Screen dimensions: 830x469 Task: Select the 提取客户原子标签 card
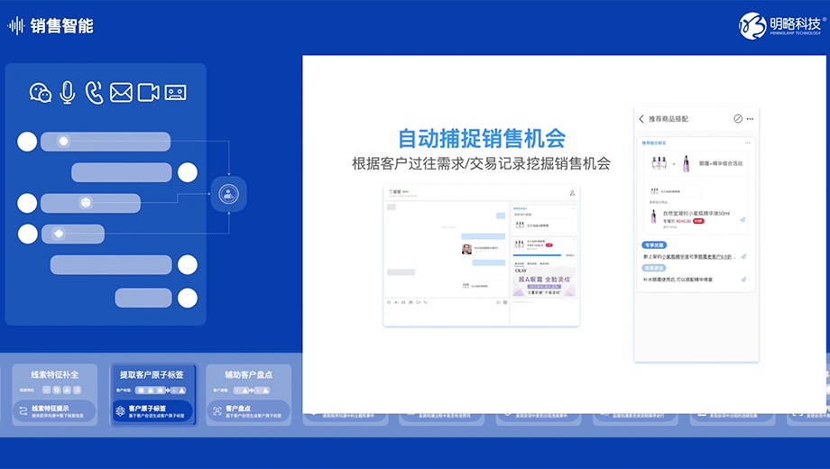coord(152,394)
